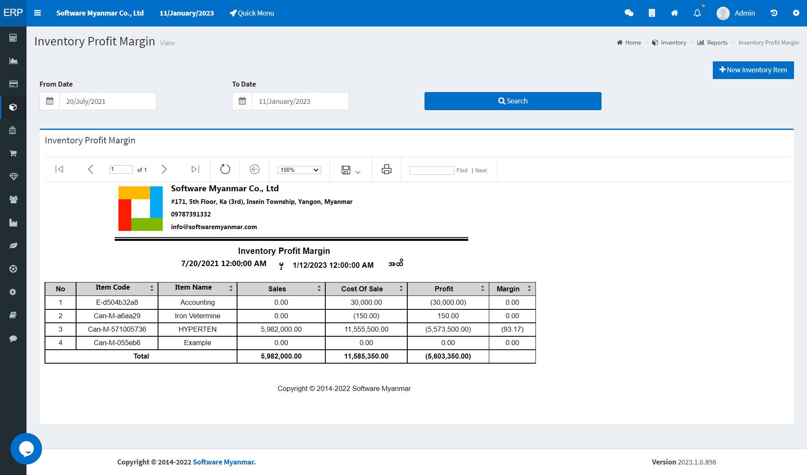Sort by Item Code column

(x=152, y=289)
